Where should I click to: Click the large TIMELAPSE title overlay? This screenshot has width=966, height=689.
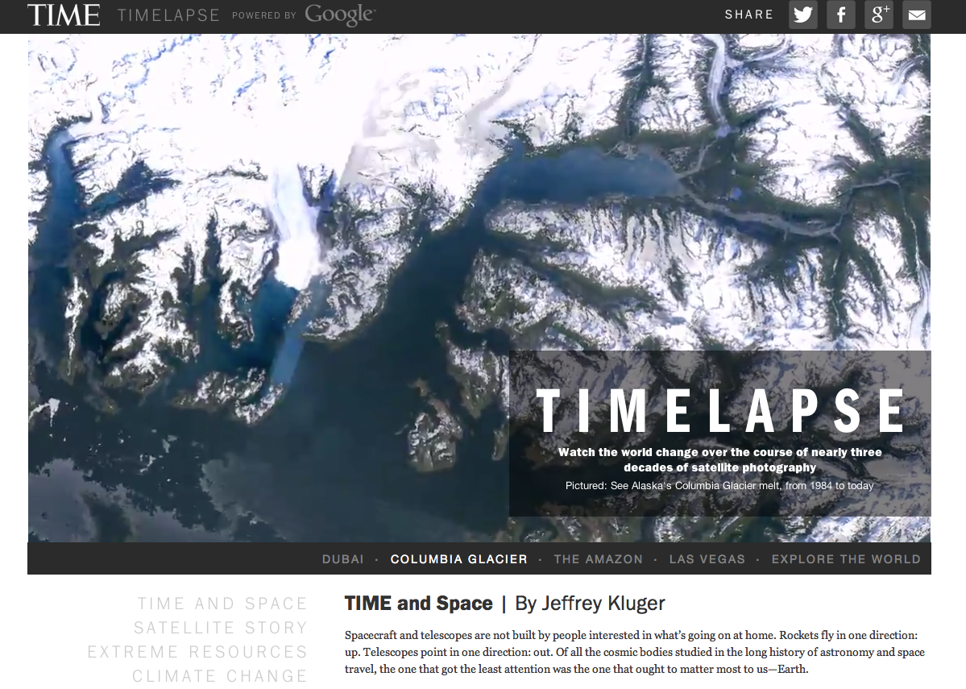(720, 410)
